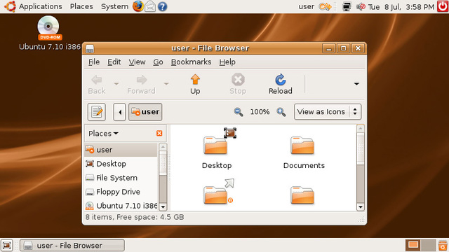Open the System panel menu
Viewport: 449px width, 252px height.
click(114, 6)
